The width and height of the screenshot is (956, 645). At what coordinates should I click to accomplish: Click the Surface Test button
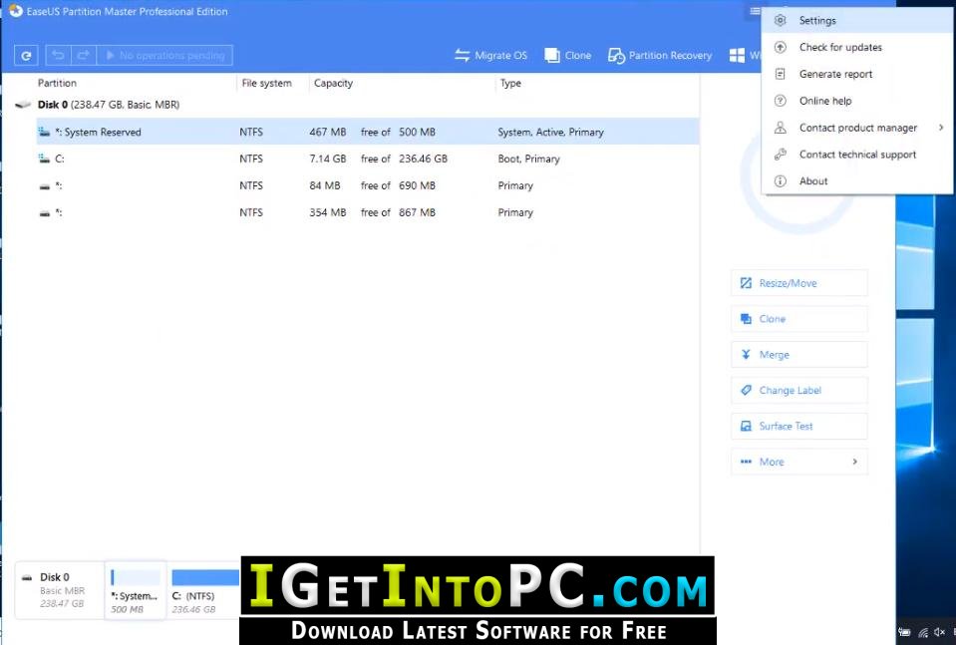coord(799,427)
